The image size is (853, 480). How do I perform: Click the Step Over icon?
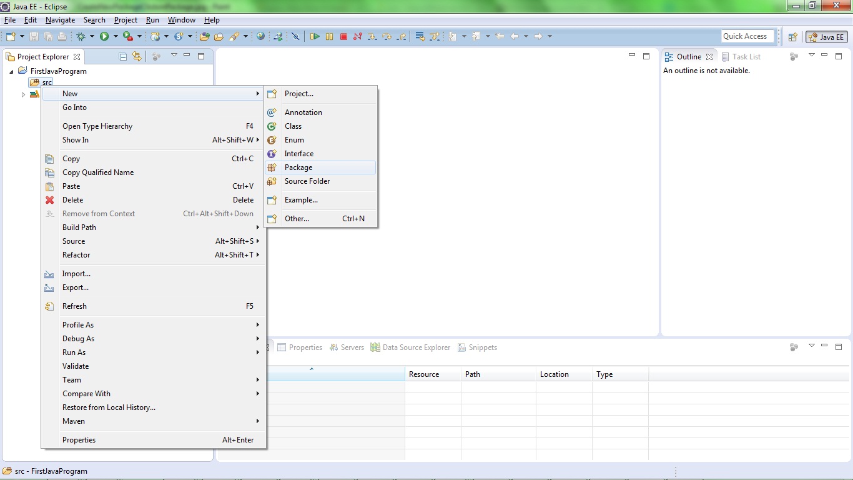tap(387, 37)
